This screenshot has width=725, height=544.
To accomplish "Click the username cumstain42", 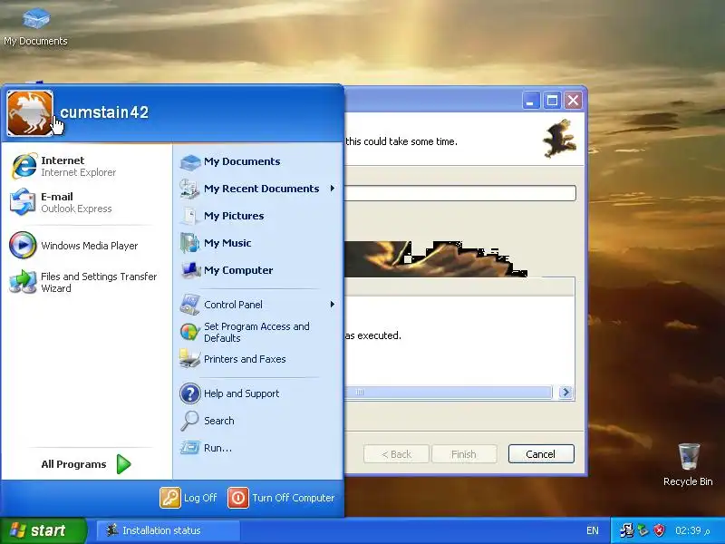I will pos(104,112).
